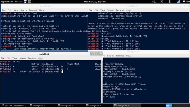Click the top-right terminal title bar
Image resolution: width=190 pixels, height=107 pixels.
click(x=133, y=6)
